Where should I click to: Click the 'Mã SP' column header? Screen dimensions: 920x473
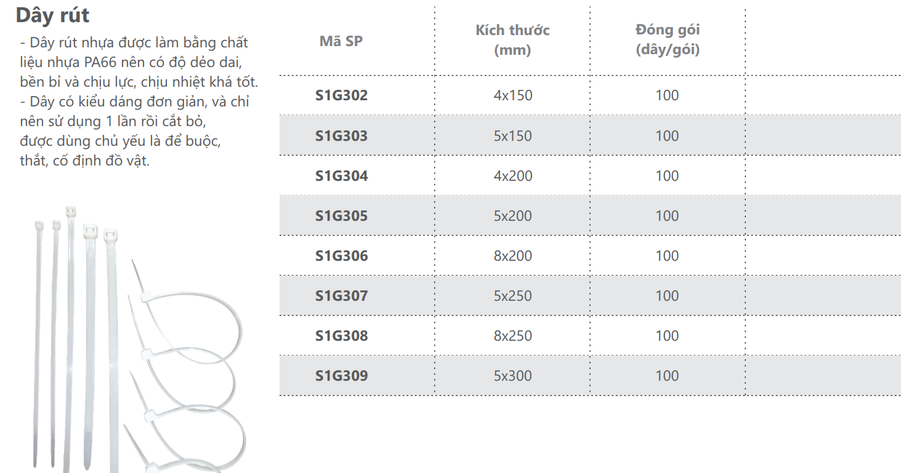[x=341, y=42]
